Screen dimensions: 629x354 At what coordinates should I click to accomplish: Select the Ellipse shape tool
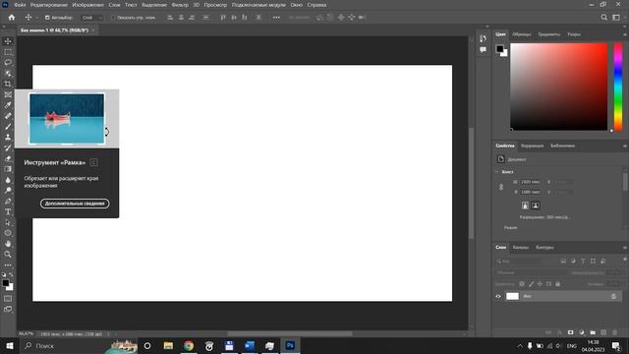click(8, 233)
